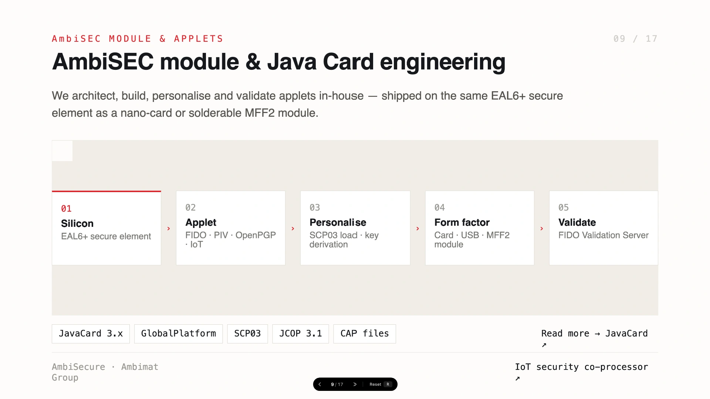Click the 09 / 17 page indicator at top
This screenshot has height=399, width=710.
[x=635, y=39]
